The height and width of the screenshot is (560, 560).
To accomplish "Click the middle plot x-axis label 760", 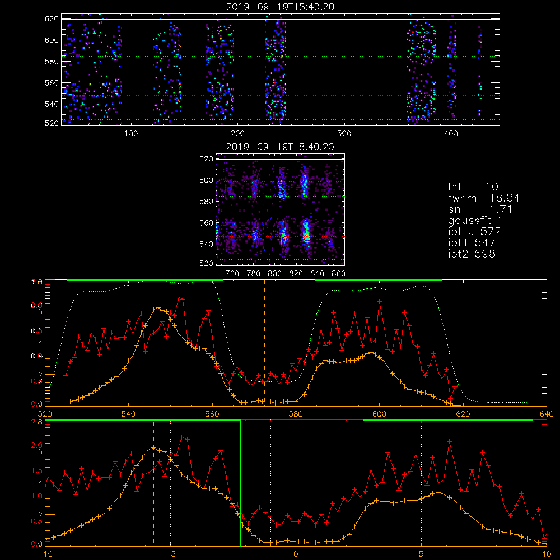I will 232,274.
